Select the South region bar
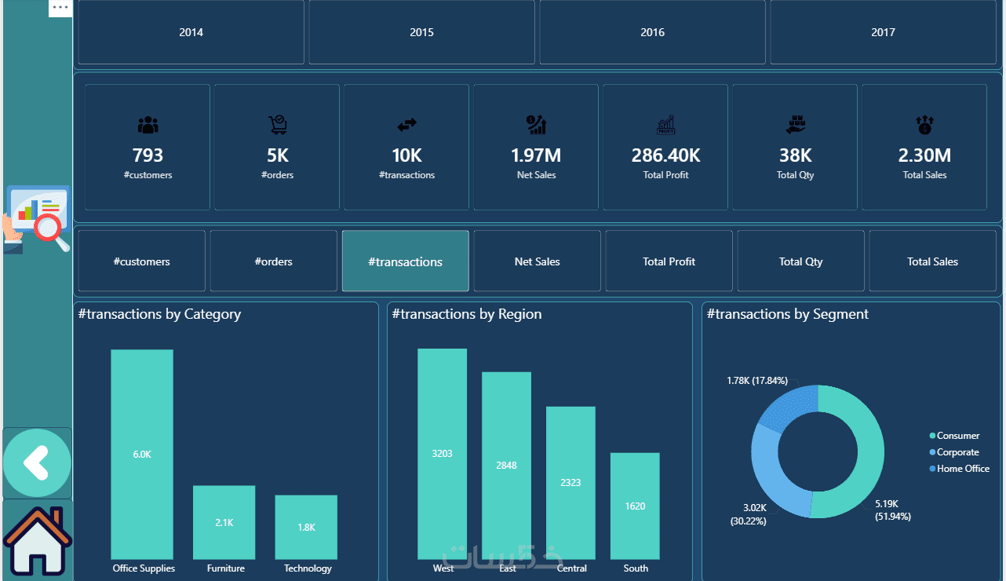Screen dimensions: 1006x581 tap(635, 506)
